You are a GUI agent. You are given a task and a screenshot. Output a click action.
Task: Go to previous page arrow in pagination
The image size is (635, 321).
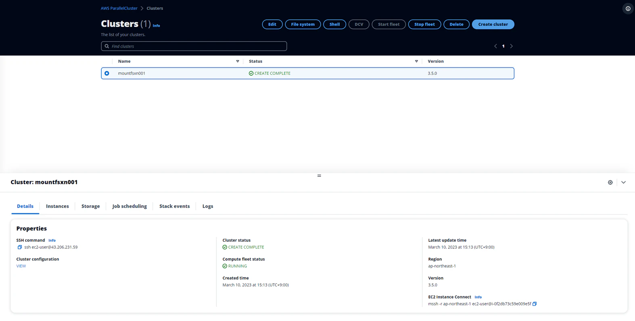click(495, 46)
